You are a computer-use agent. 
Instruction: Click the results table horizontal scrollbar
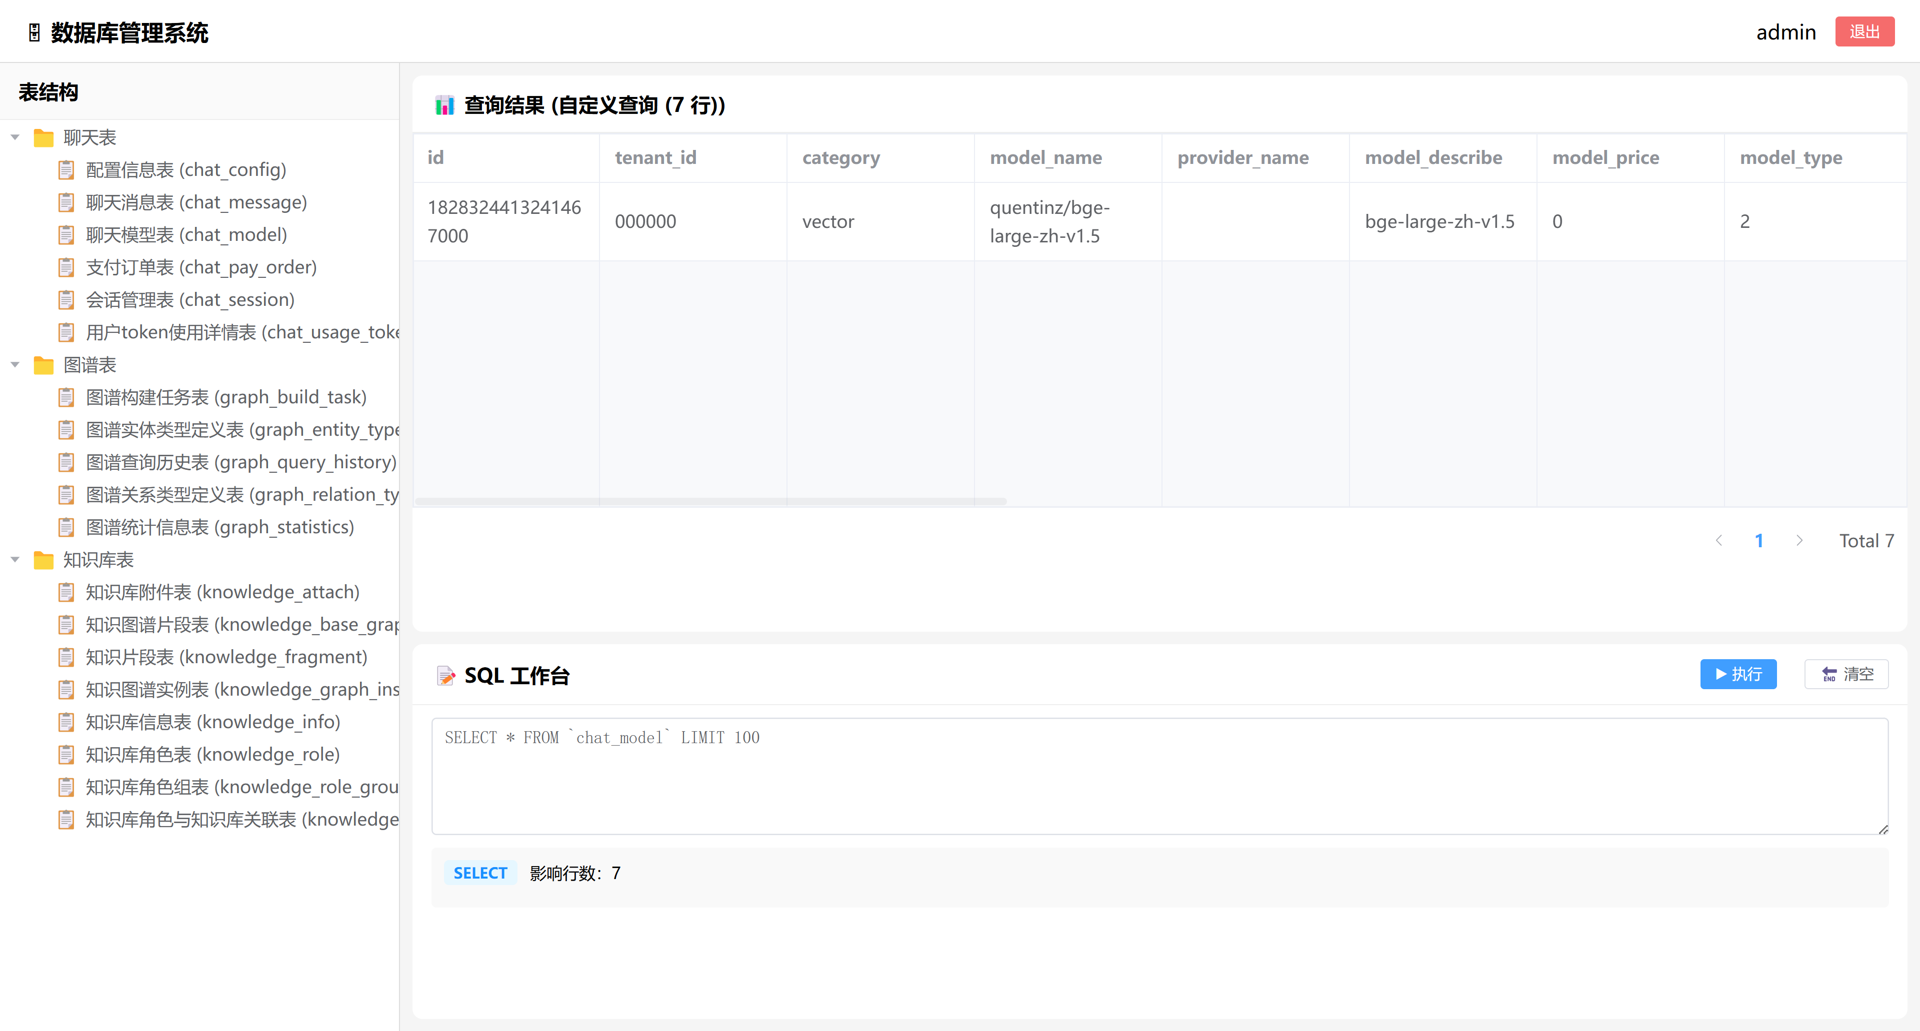tap(710, 501)
